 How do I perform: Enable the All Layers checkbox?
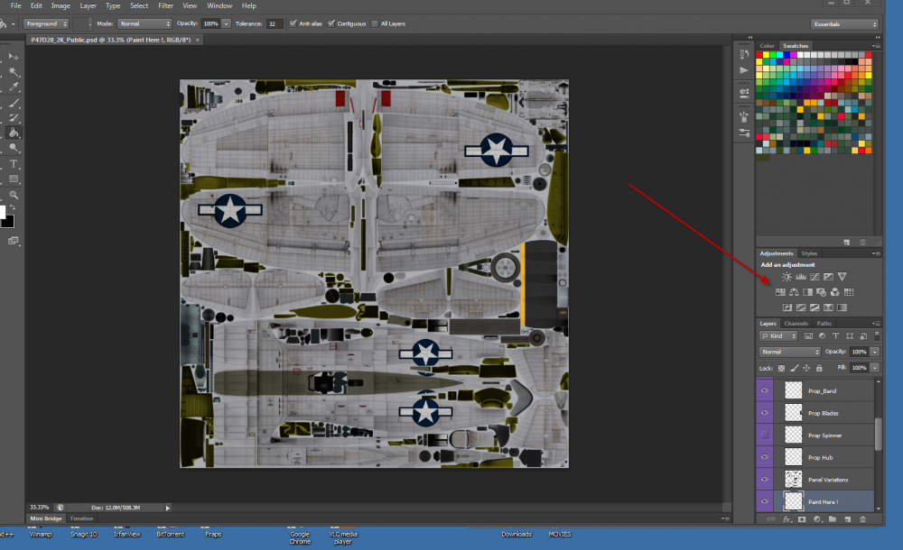point(375,23)
